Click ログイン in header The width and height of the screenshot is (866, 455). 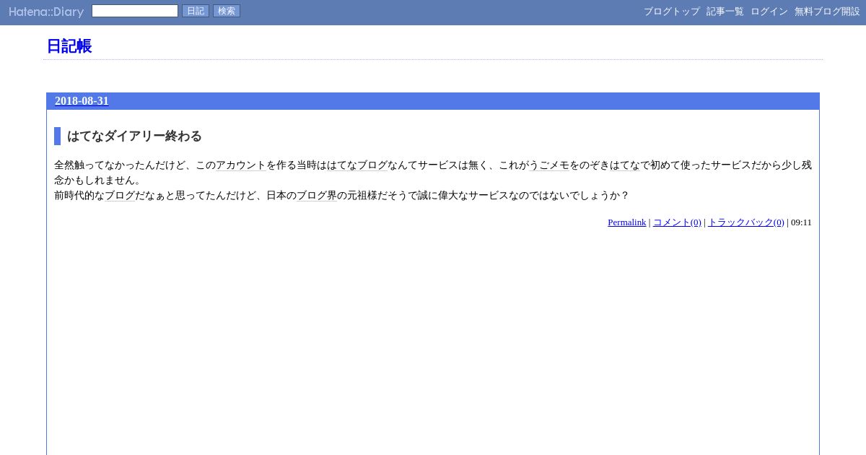pyautogui.click(x=769, y=12)
